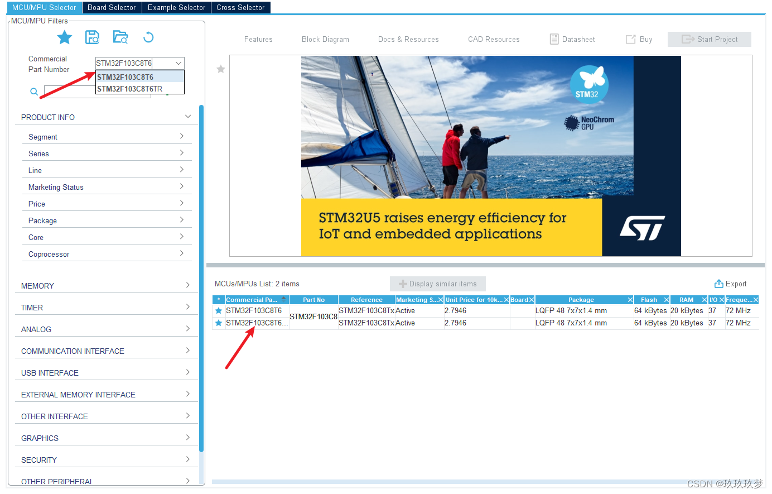Select the STM32F103C8 Part No cell
The width and height of the screenshot is (772, 494).
(x=313, y=316)
